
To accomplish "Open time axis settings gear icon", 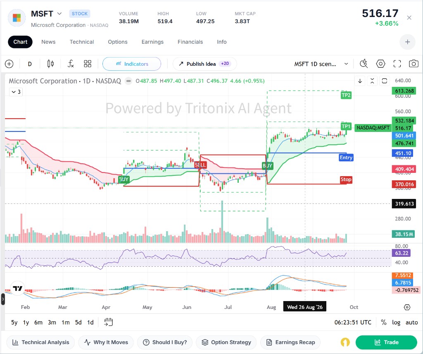I will point(407,307).
